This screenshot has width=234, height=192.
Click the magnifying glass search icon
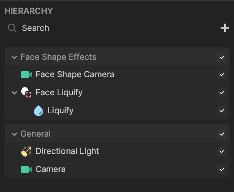pos(12,28)
